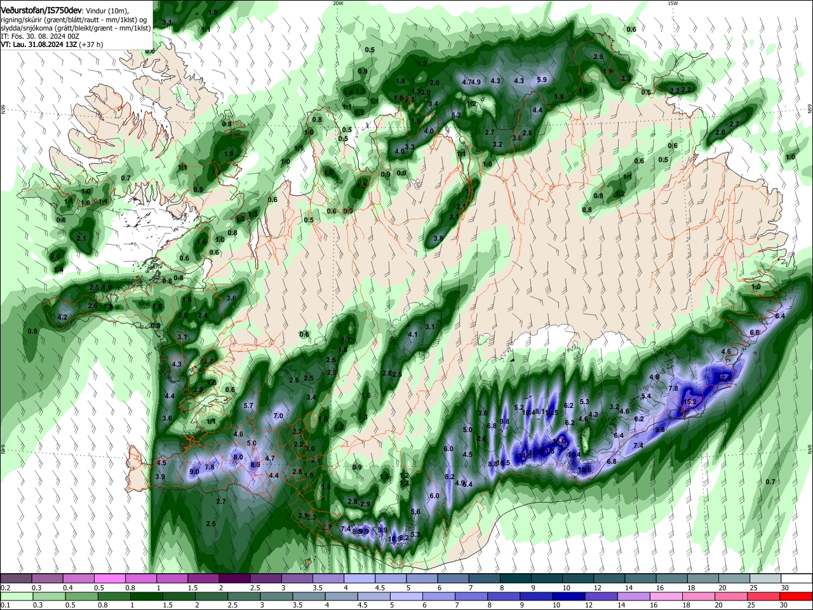Viewport: 813px width, 610px height.
Task: Click the '0.1' label in the lower legend
Action: coord(5,606)
